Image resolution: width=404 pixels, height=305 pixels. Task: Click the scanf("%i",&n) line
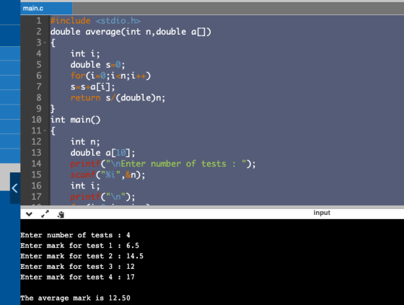tap(108, 175)
